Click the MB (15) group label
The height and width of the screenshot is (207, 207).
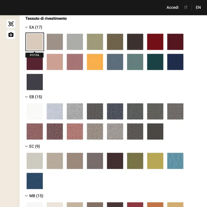pos(36,196)
